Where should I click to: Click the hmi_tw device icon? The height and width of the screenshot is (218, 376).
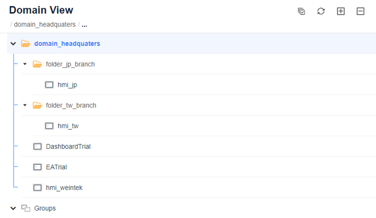tap(49, 126)
